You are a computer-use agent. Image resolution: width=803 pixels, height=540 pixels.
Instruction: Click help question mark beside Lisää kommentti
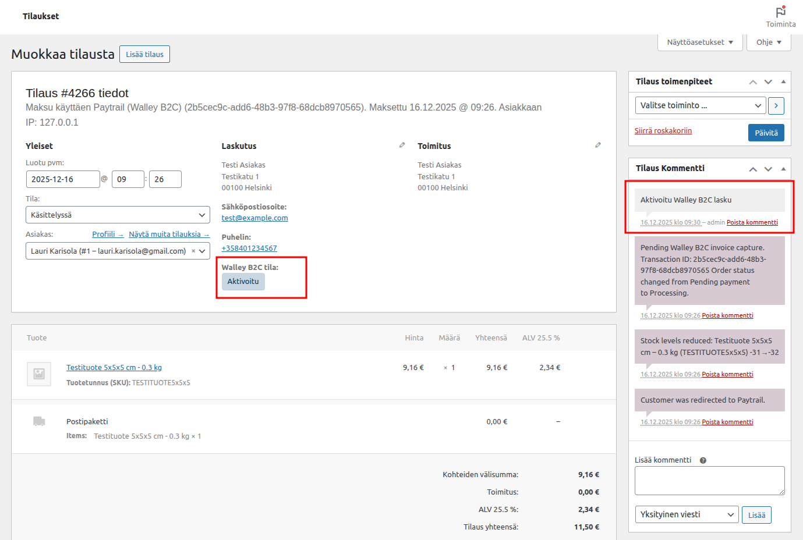[703, 460]
